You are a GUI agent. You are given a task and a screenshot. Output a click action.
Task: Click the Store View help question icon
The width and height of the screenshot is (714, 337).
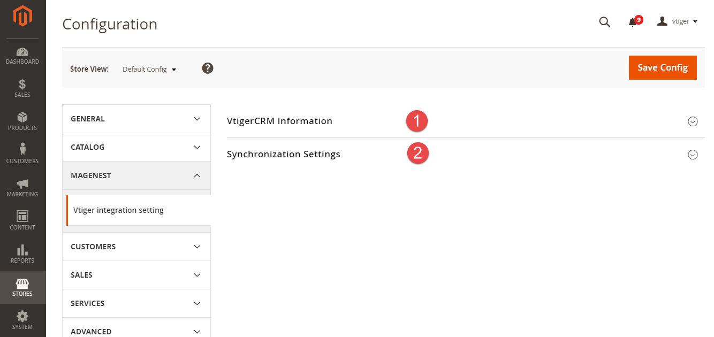tap(208, 68)
